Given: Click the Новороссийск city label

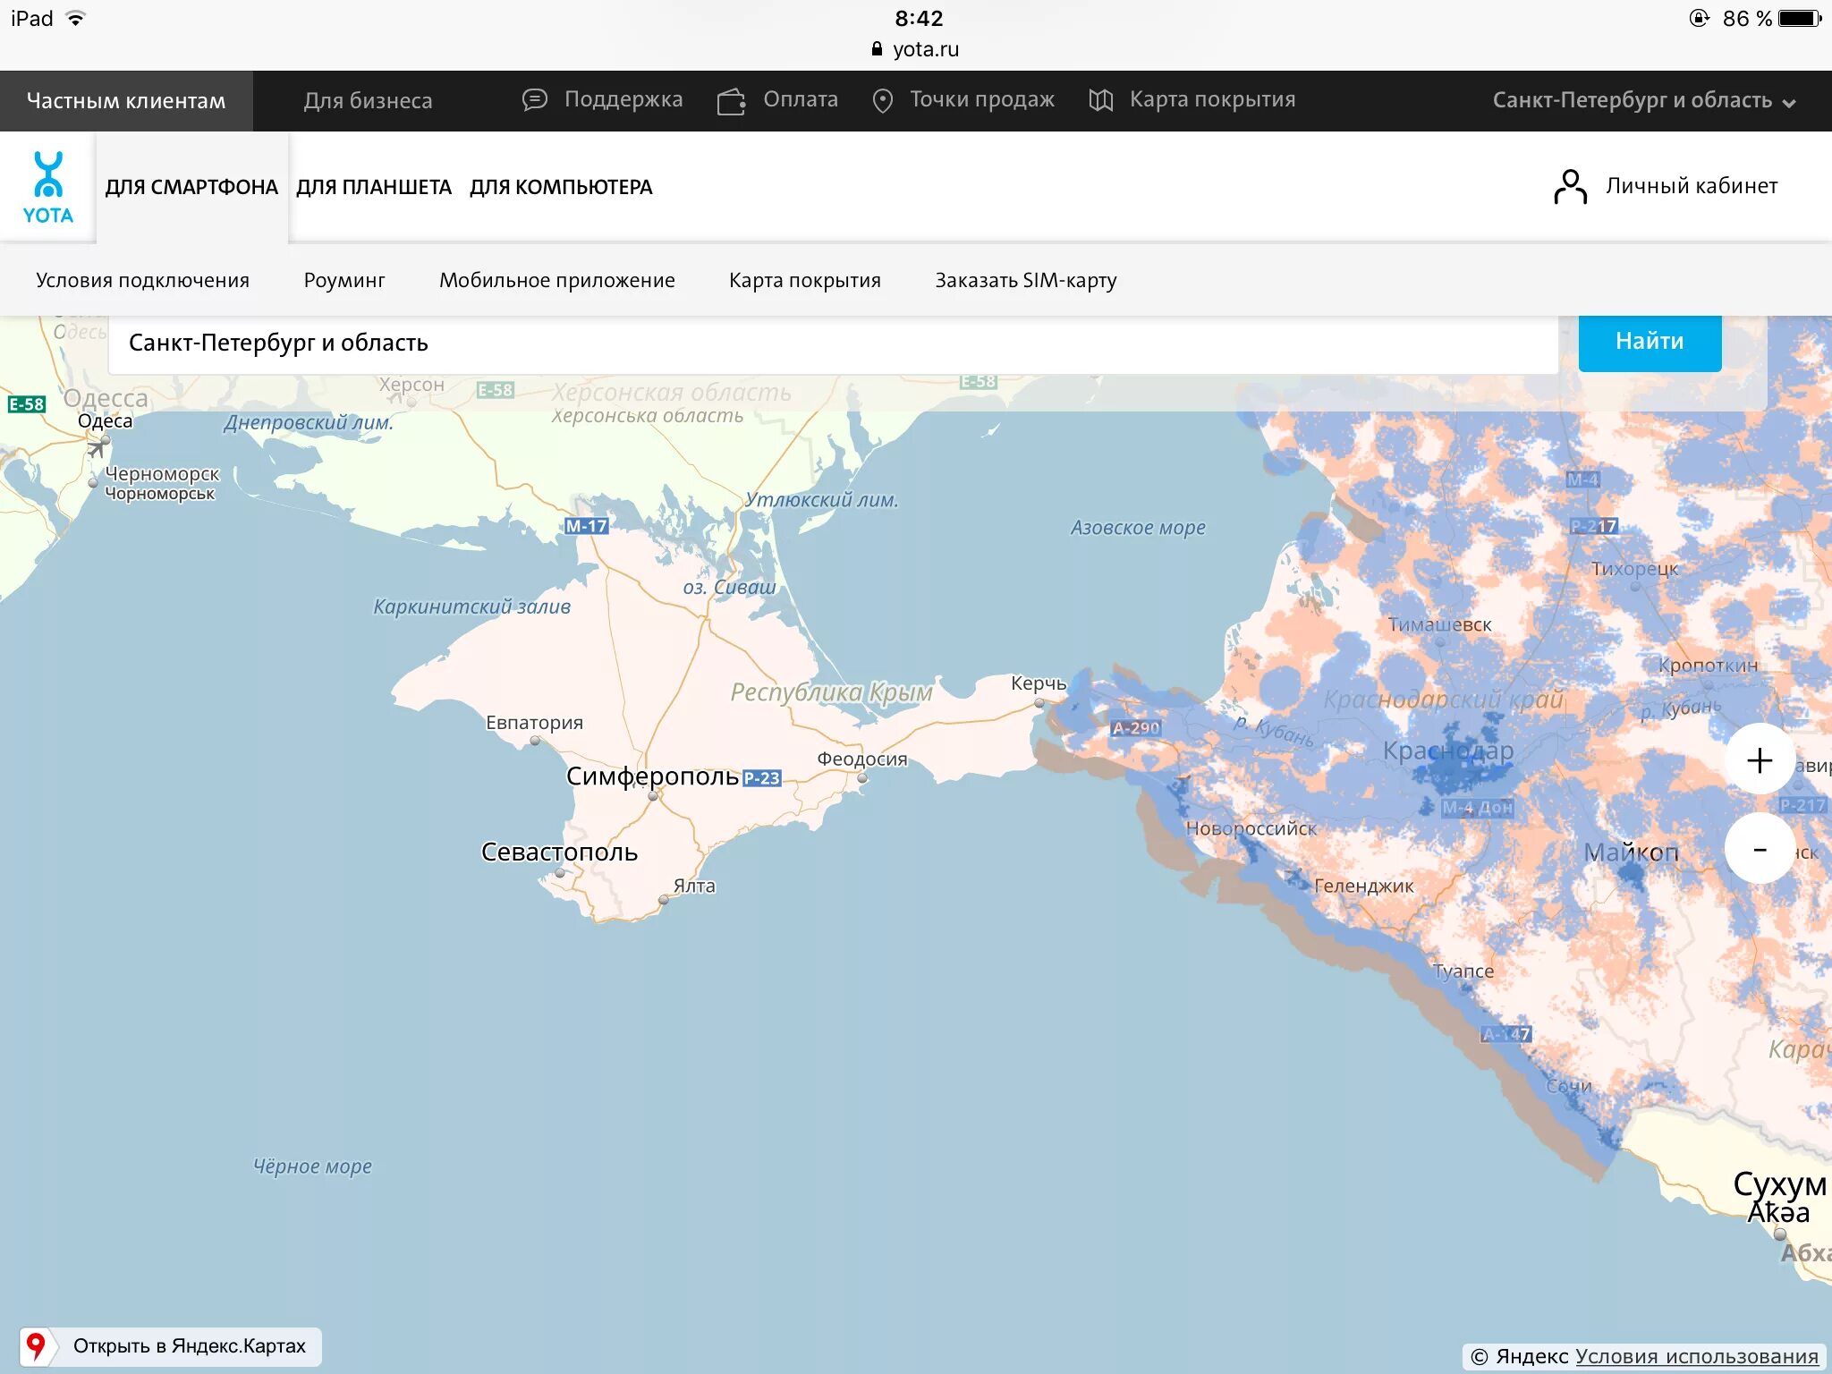Looking at the screenshot, I should (1251, 828).
